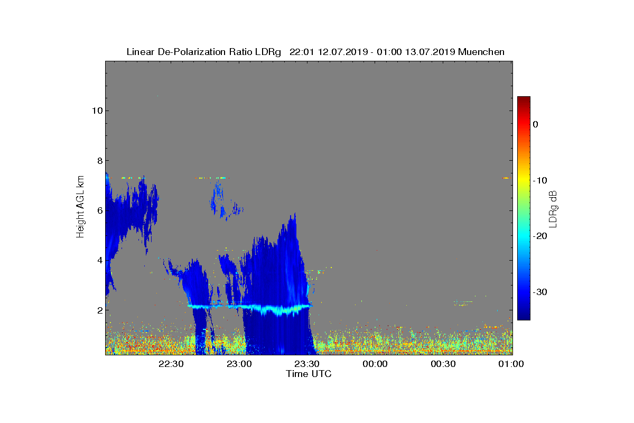Click the 10 km height tick label
The height and width of the screenshot is (423, 634).
pyautogui.click(x=96, y=111)
